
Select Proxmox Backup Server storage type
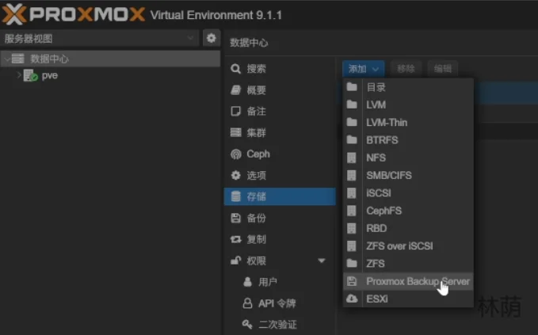pyautogui.click(x=408, y=281)
